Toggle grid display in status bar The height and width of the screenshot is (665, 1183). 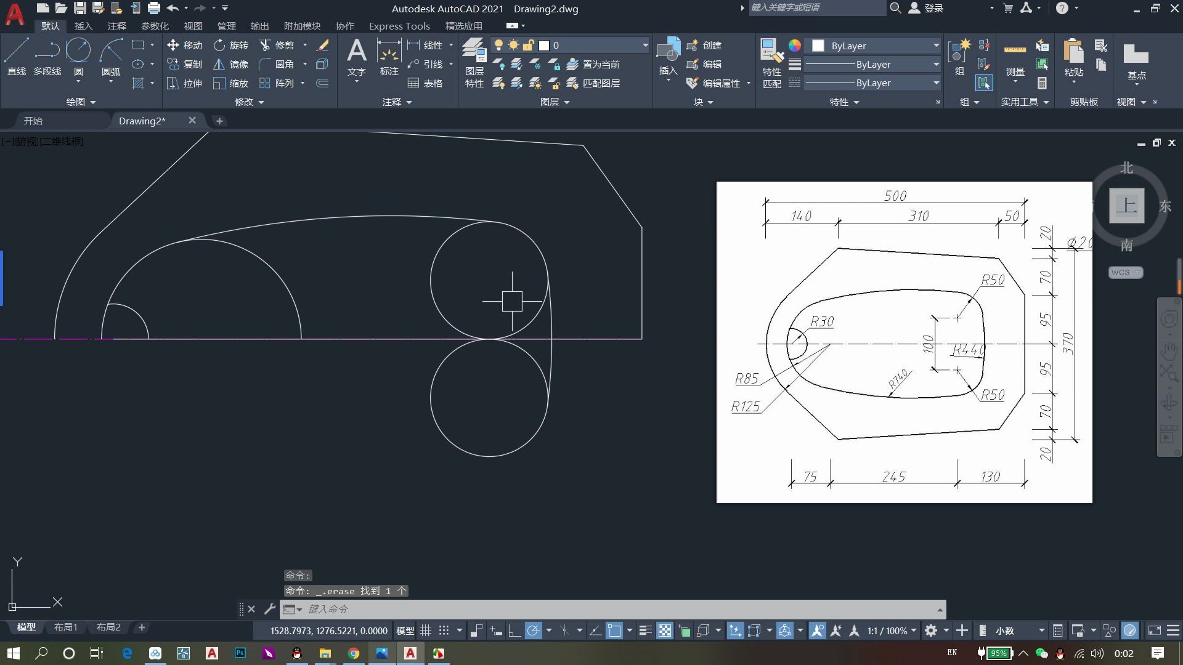tap(426, 631)
